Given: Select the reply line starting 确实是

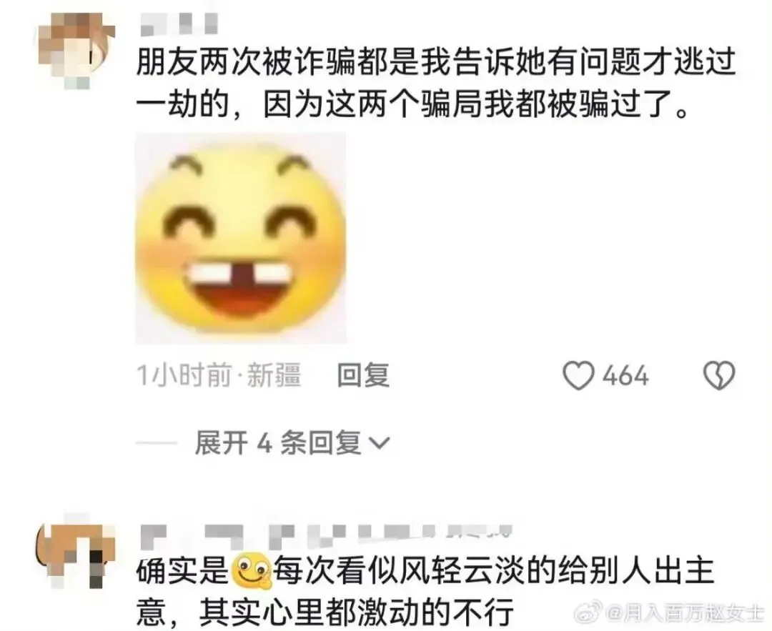Looking at the screenshot, I should [425, 572].
